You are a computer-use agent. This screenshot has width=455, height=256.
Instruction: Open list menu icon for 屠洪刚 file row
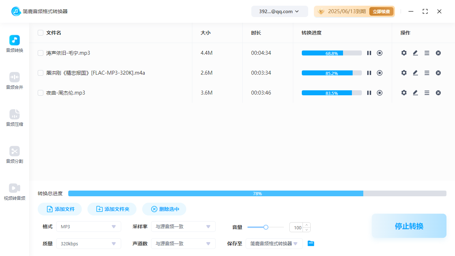click(427, 73)
